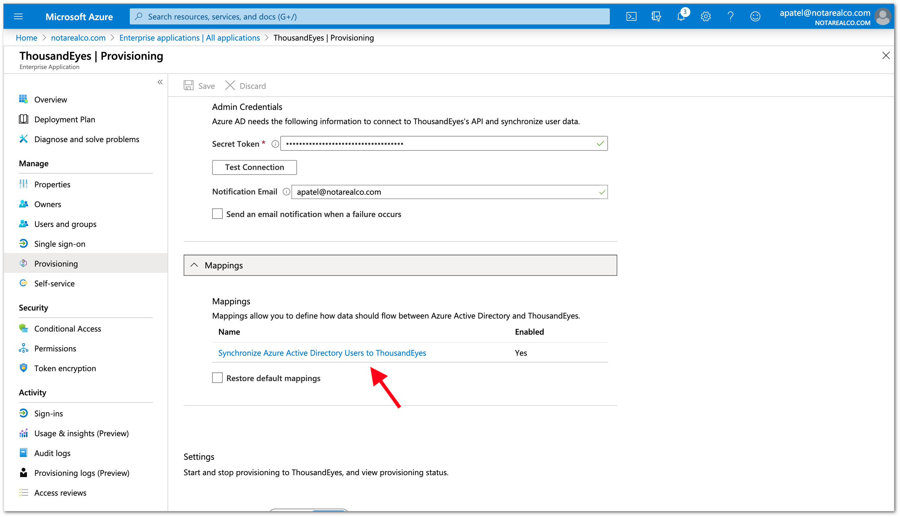Click the Users and groups icon
This screenshot has height=517, width=900.
(24, 224)
